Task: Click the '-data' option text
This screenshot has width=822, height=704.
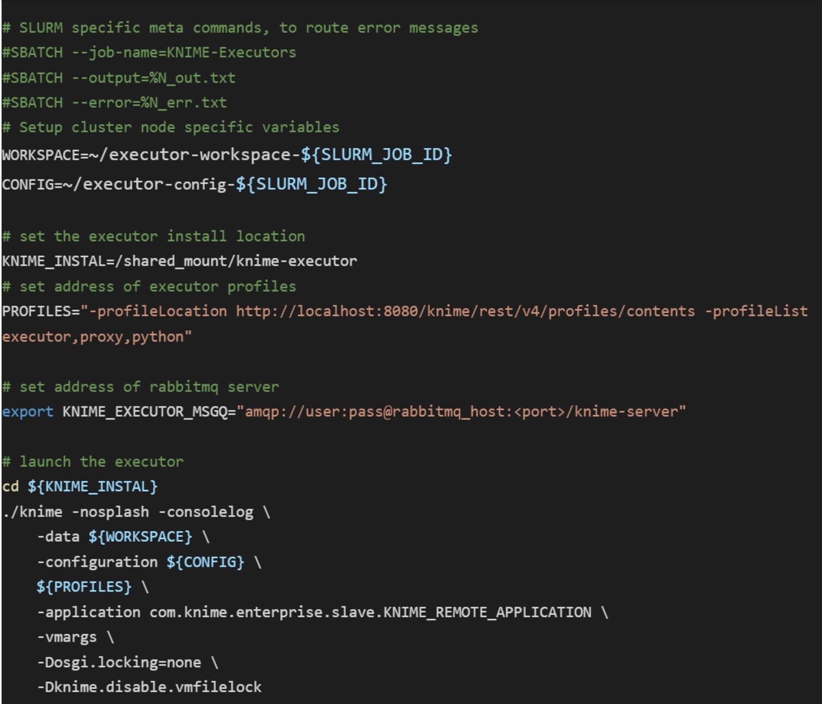Action: [58, 537]
